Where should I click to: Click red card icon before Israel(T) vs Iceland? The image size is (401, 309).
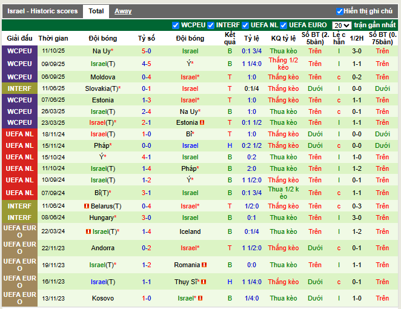pyautogui.click(x=88, y=231)
